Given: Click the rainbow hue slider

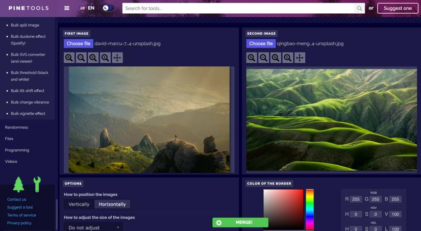Looking at the screenshot, I should 310,210.
